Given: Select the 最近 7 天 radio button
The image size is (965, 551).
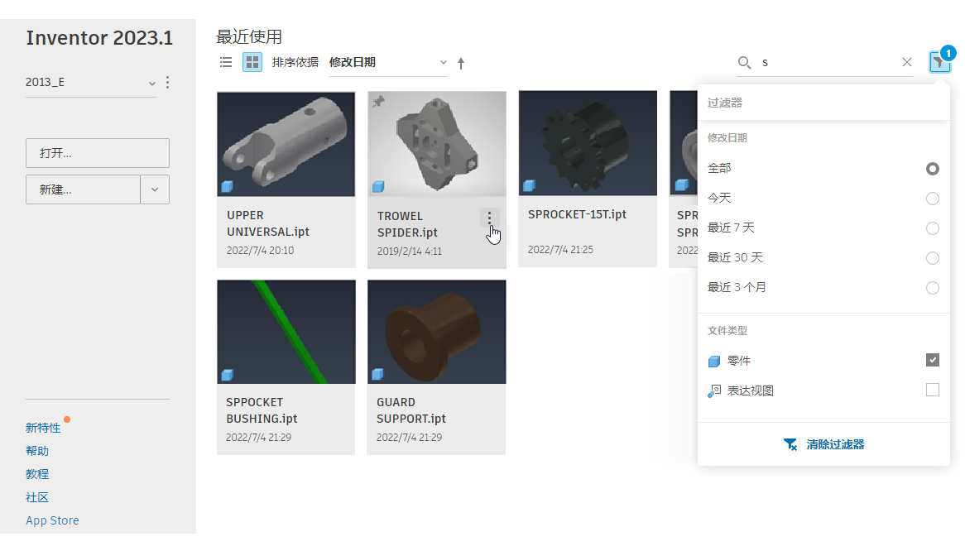Looking at the screenshot, I should coord(933,228).
